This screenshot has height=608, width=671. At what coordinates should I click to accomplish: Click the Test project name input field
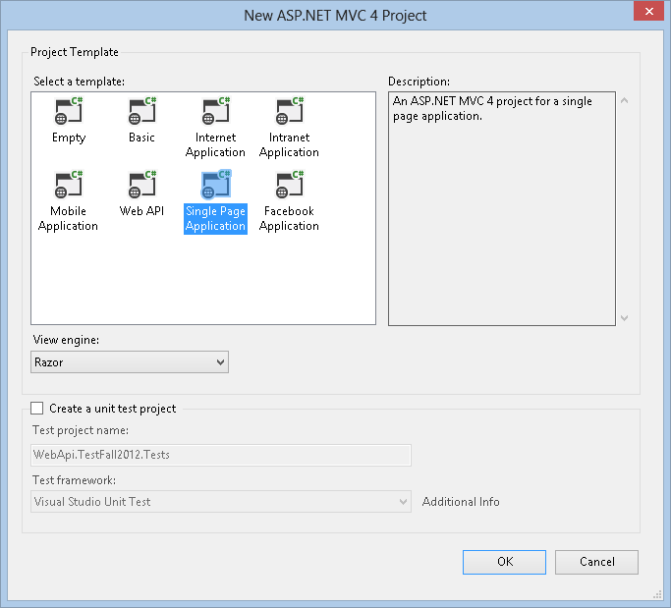221,455
